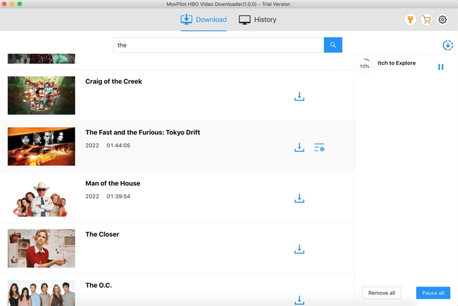
Task: Download Man of the House
Action: coord(299,198)
